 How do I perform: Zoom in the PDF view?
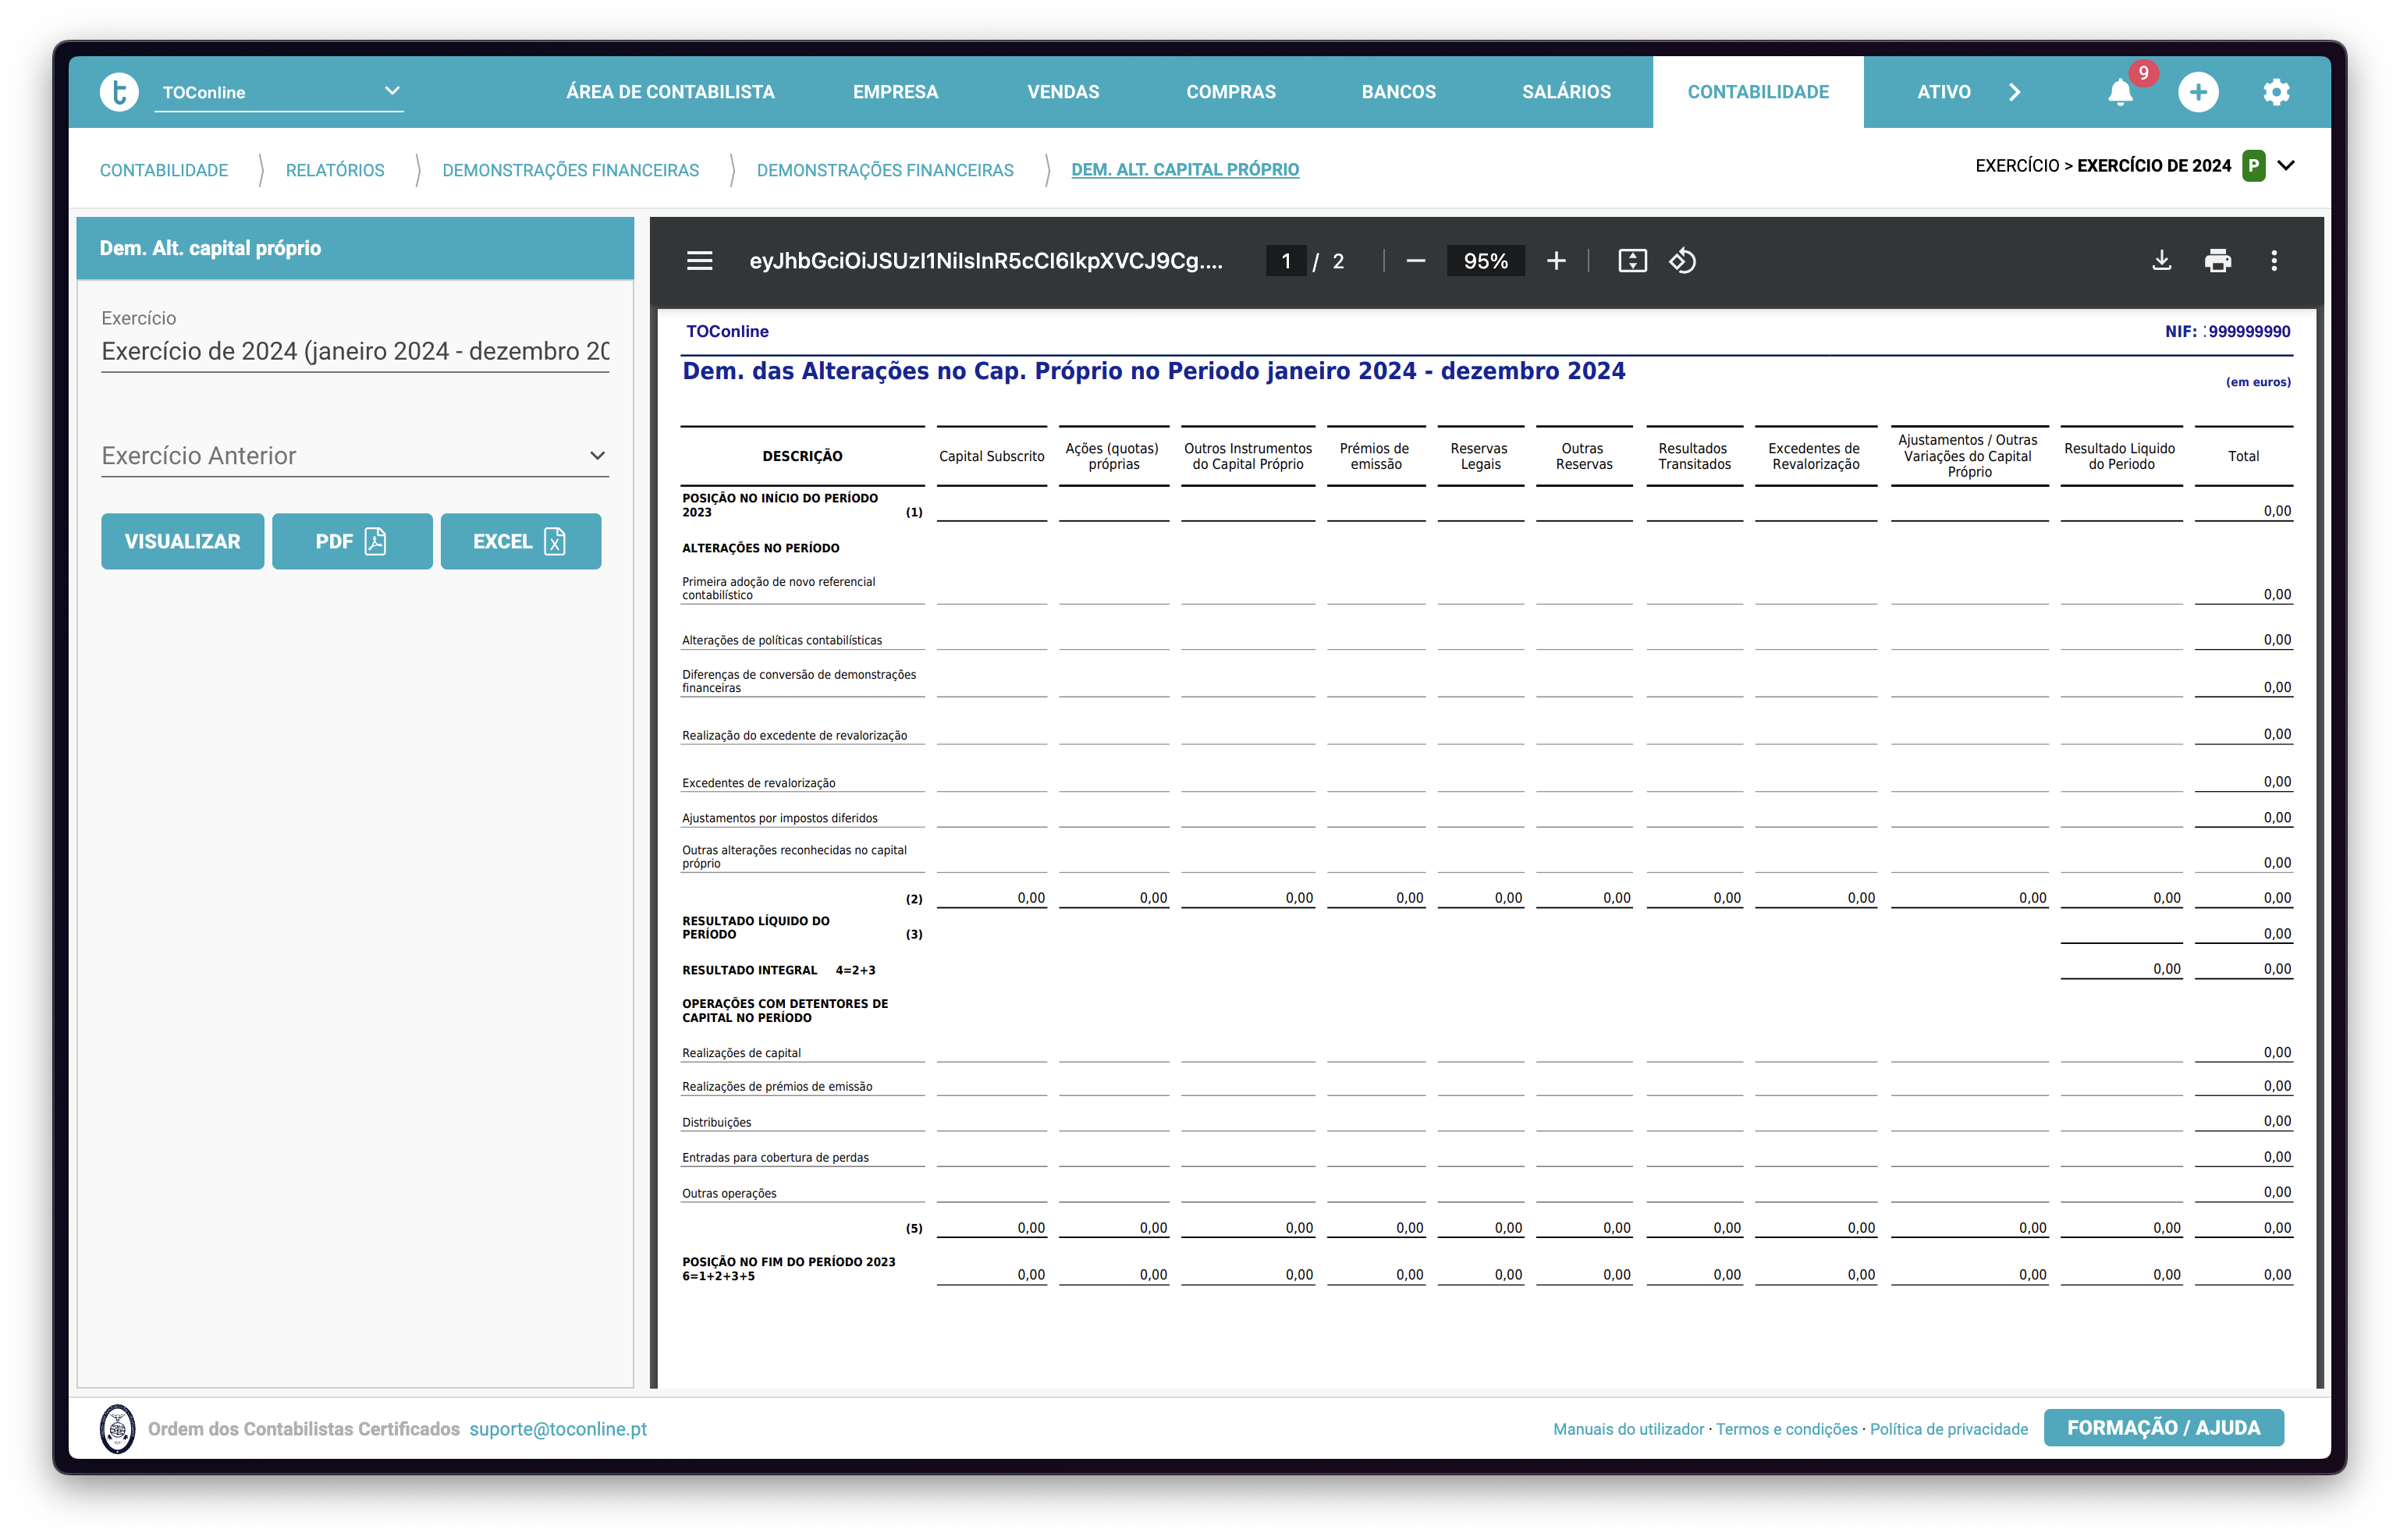point(1556,261)
